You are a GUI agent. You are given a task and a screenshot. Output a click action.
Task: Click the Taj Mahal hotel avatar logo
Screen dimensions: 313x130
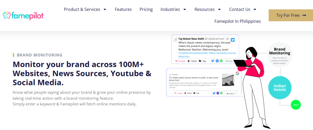point(175,39)
